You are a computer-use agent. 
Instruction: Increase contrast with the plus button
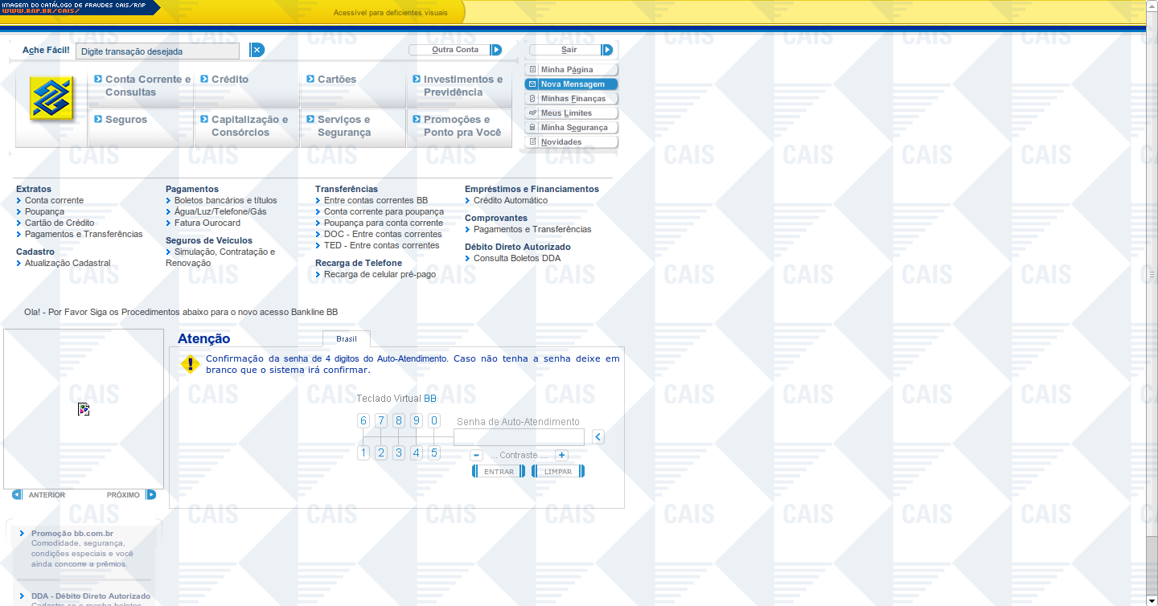tap(561, 455)
